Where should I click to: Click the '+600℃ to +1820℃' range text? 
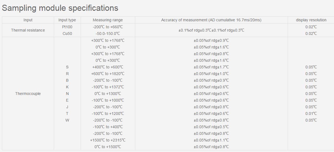(108, 74)
